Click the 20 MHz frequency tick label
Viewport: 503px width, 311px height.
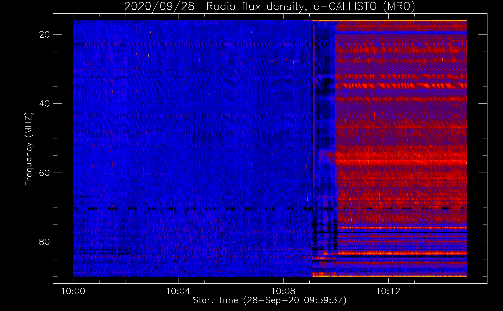click(44, 35)
